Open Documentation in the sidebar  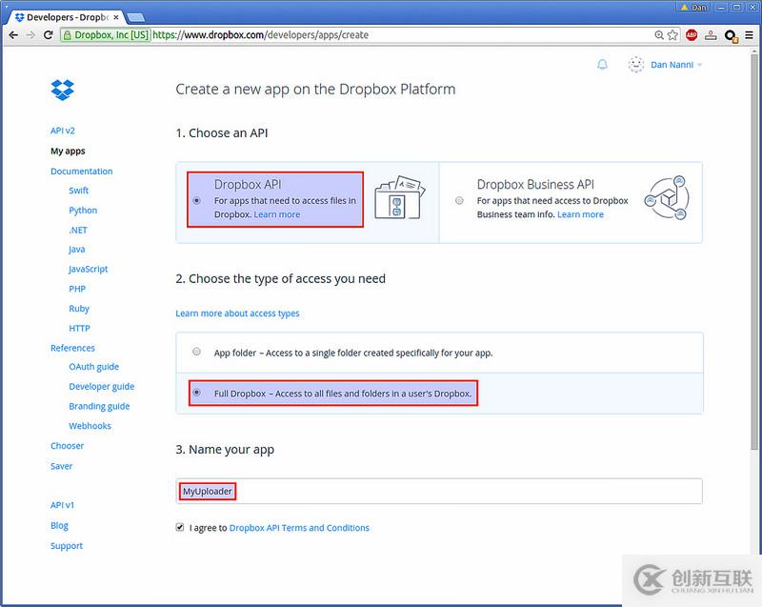pyautogui.click(x=82, y=172)
